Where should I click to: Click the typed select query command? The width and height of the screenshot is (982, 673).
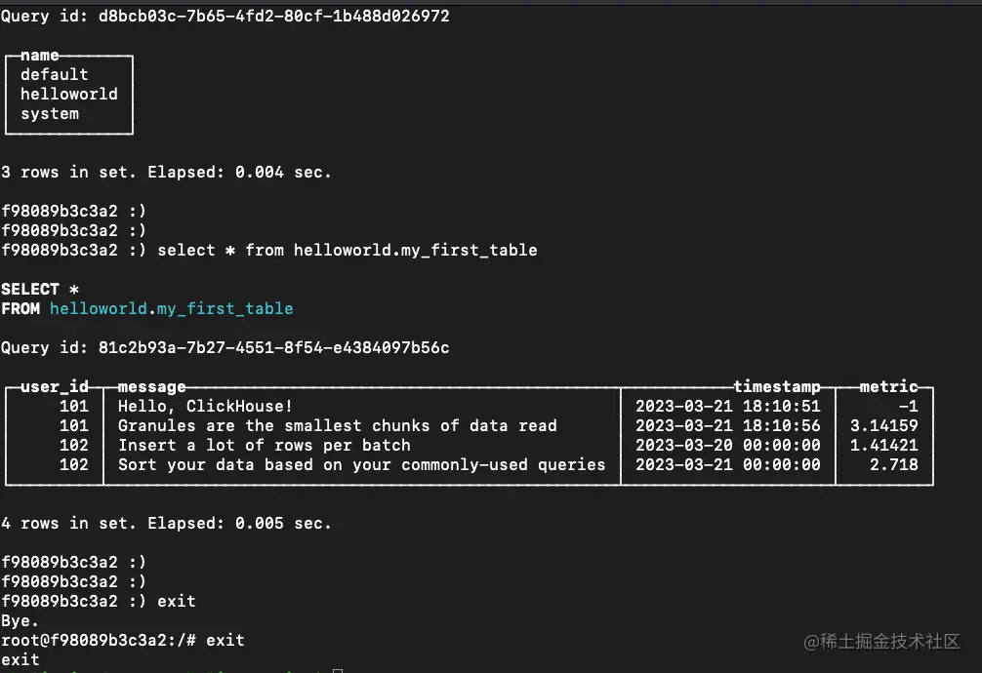(x=347, y=251)
